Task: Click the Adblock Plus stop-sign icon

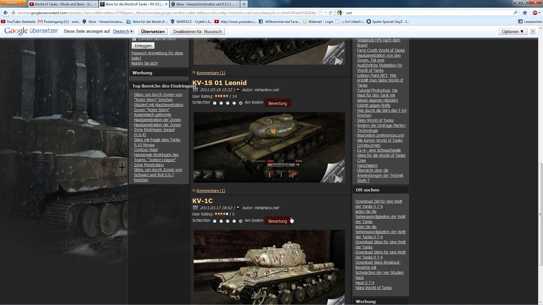Action: (535, 13)
